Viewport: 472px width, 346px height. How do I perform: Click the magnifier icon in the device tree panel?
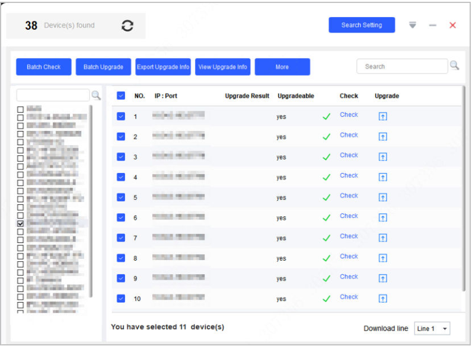(96, 95)
